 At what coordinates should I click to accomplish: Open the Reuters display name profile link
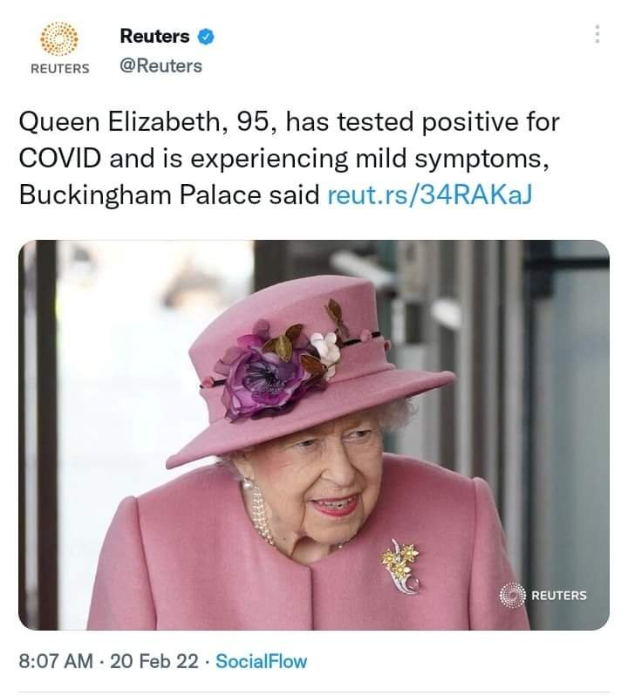pos(154,37)
